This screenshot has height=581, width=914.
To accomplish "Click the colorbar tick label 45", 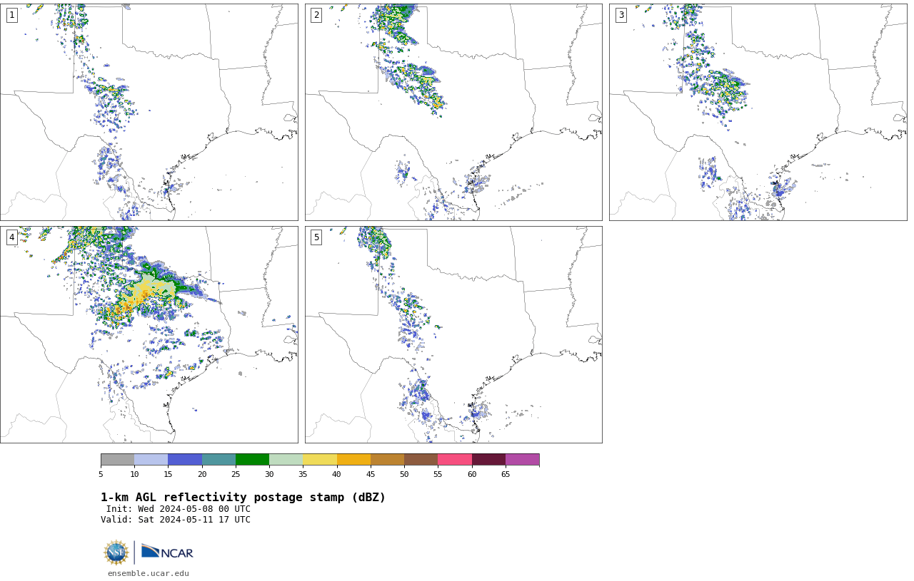I will tap(371, 474).
